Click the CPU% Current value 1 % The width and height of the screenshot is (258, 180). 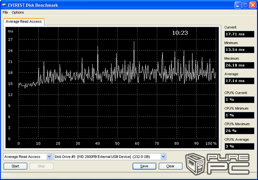coord(239,100)
